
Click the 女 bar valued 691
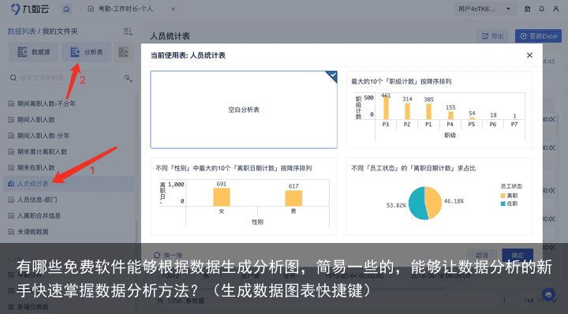(222, 198)
